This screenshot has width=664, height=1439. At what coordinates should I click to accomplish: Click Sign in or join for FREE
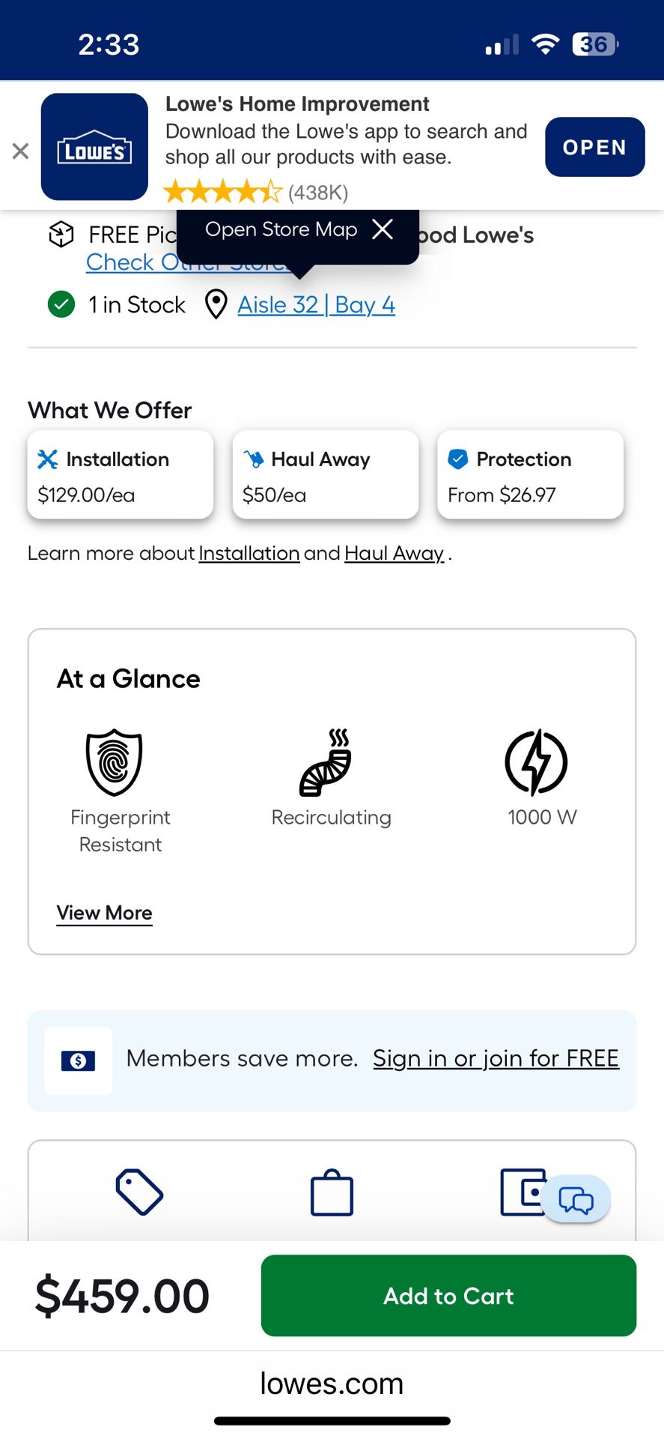(x=496, y=1058)
